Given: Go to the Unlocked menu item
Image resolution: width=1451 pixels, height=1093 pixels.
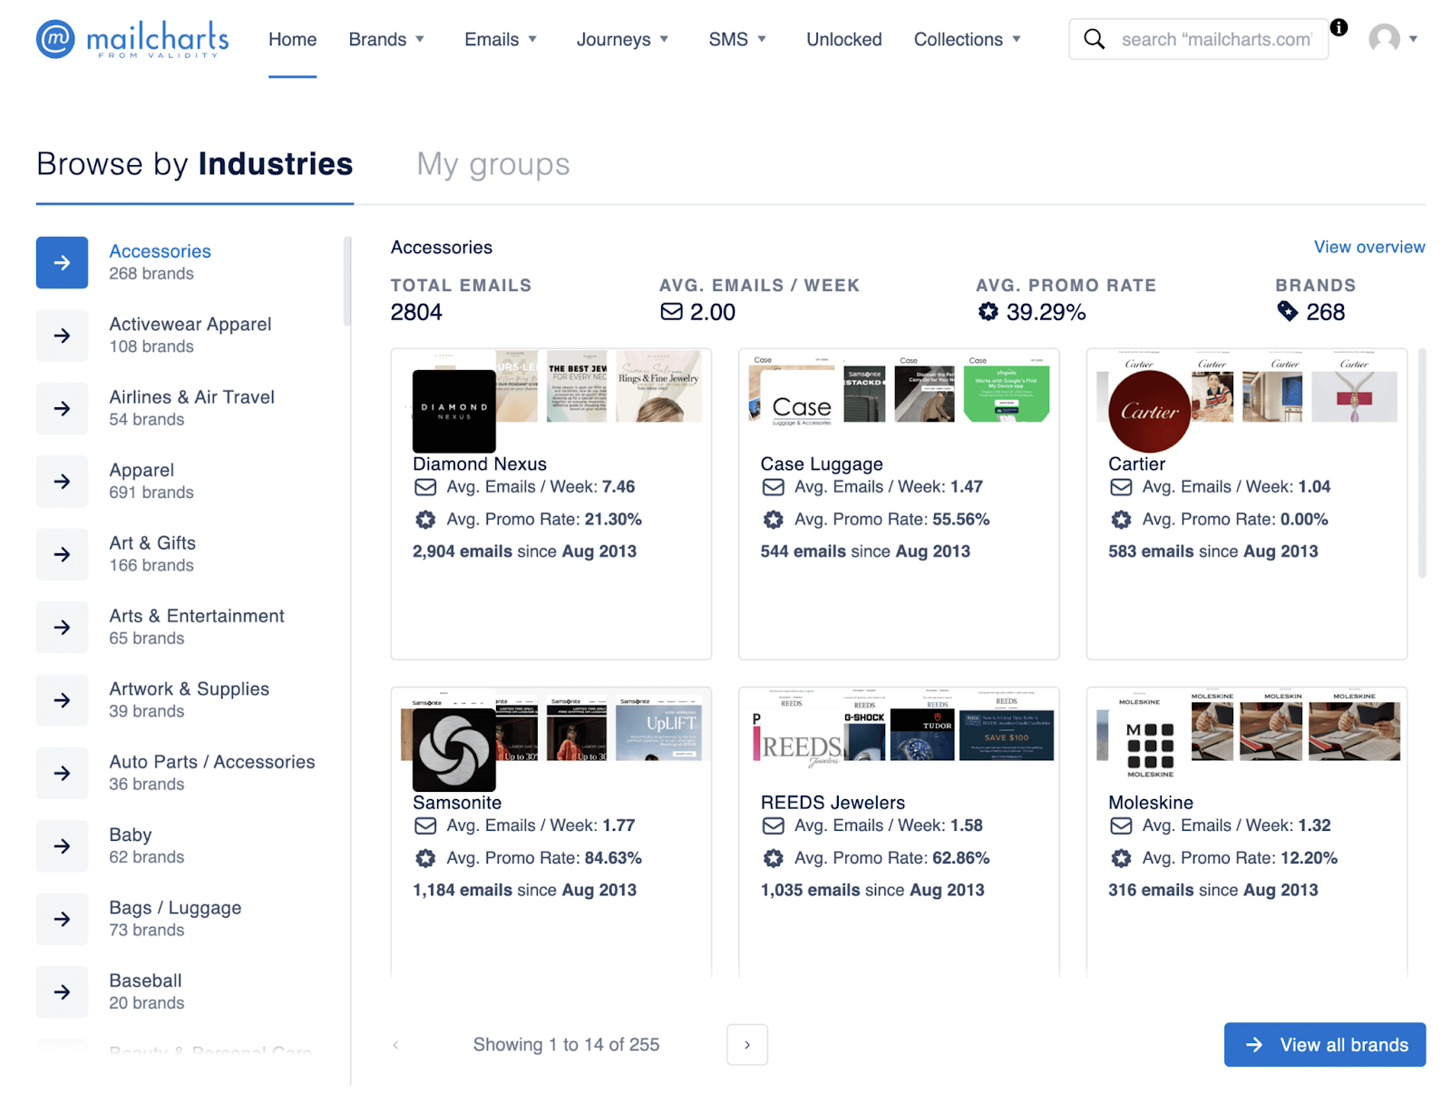Looking at the screenshot, I should click(843, 40).
